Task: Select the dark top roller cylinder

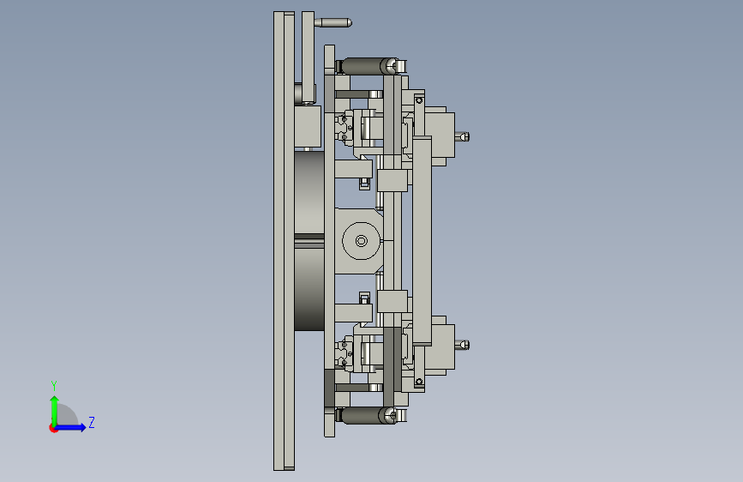Action: pos(364,66)
